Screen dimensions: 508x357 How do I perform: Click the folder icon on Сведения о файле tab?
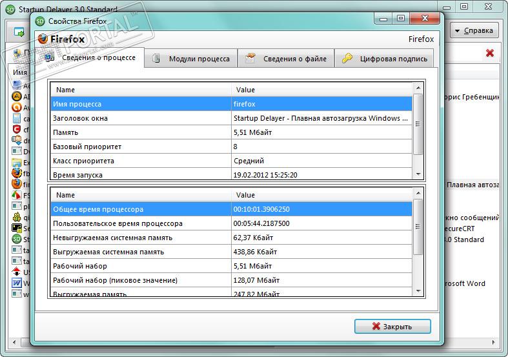click(x=250, y=58)
